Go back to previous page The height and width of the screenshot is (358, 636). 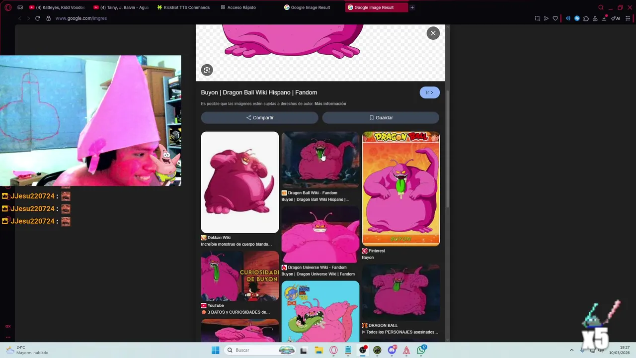[x=19, y=18]
